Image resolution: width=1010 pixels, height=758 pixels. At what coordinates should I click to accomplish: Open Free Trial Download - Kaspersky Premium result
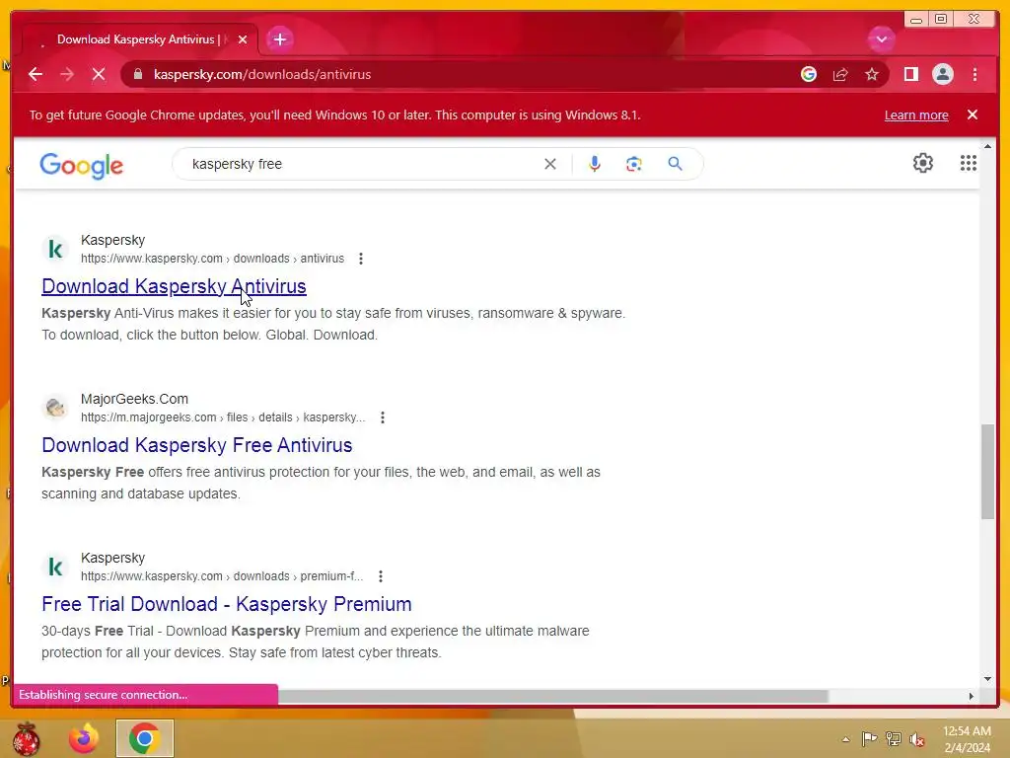pyautogui.click(x=227, y=604)
